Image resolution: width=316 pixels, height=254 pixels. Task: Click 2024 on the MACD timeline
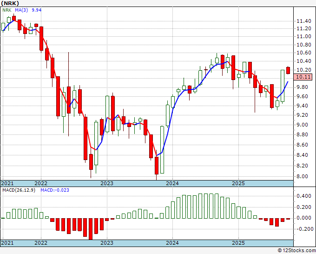click(x=172, y=243)
